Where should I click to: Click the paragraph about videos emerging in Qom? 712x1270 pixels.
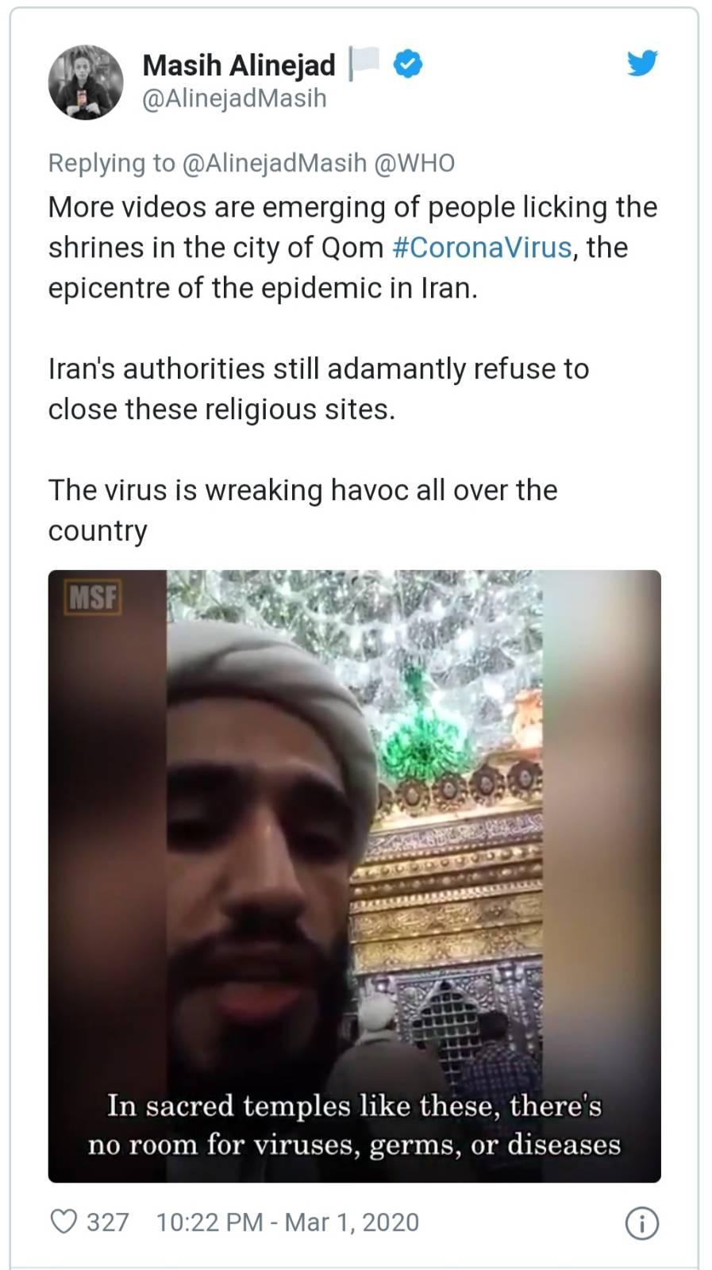(353, 247)
